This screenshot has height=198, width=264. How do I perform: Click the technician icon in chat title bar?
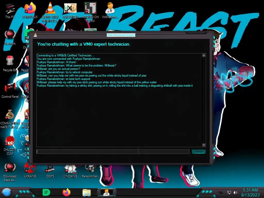[x=35, y=35]
